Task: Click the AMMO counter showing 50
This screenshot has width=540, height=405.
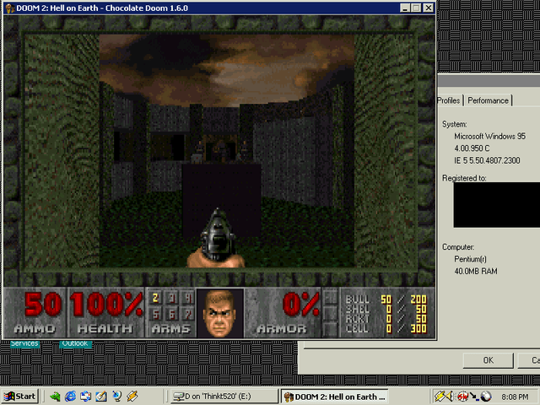Action: (43, 304)
